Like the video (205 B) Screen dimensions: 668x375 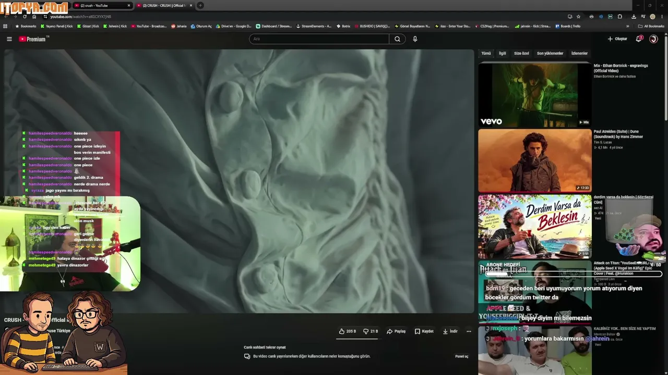(348, 331)
